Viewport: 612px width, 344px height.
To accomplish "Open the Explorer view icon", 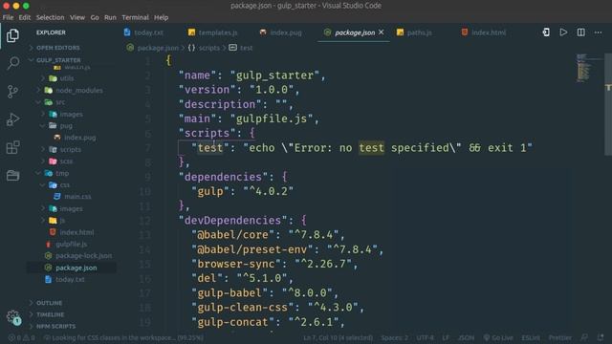I will click(12, 35).
